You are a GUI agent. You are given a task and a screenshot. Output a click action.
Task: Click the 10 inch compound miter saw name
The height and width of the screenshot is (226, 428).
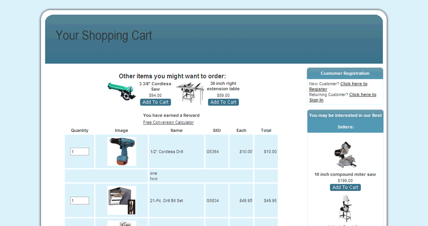click(x=345, y=175)
